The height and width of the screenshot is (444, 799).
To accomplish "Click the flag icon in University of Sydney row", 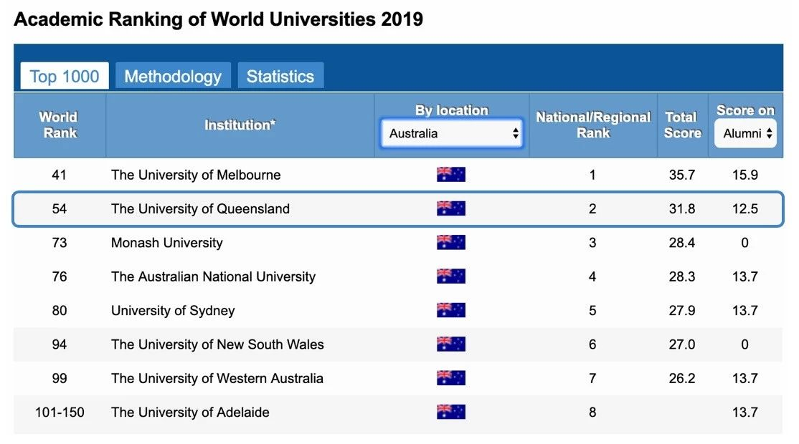I will click(450, 310).
